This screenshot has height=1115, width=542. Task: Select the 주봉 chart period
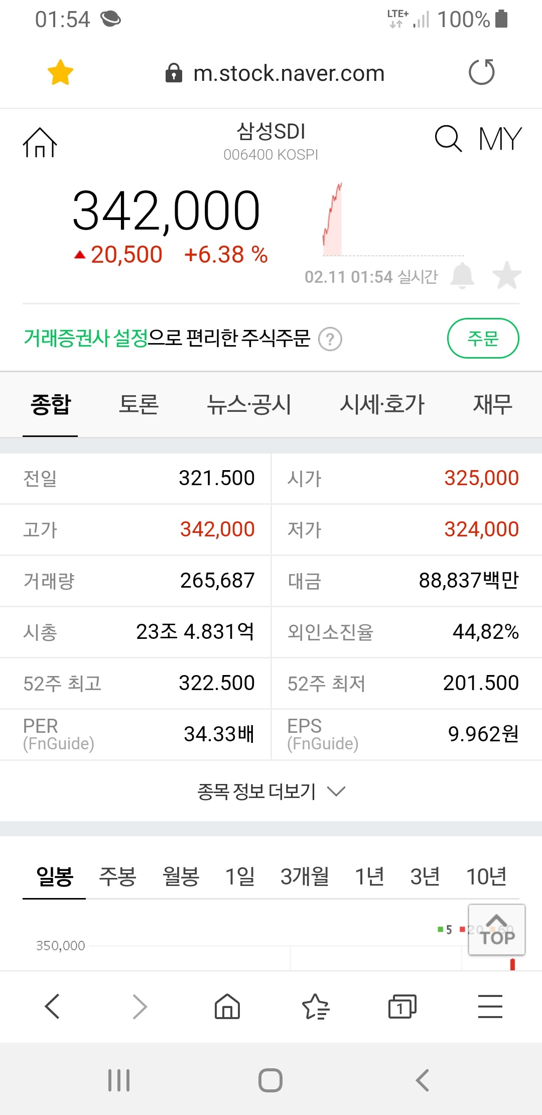tap(117, 876)
